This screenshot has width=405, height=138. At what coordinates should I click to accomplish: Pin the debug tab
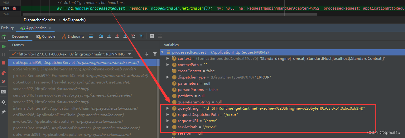[3, 112]
